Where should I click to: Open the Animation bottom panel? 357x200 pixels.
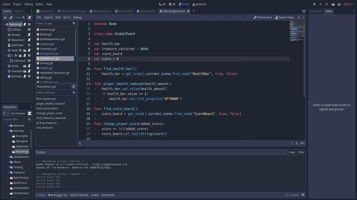click(108, 195)
